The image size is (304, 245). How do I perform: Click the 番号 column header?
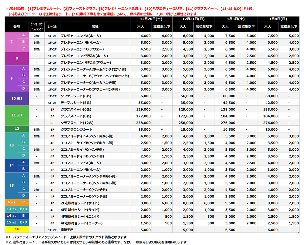(x=17, y=27)
